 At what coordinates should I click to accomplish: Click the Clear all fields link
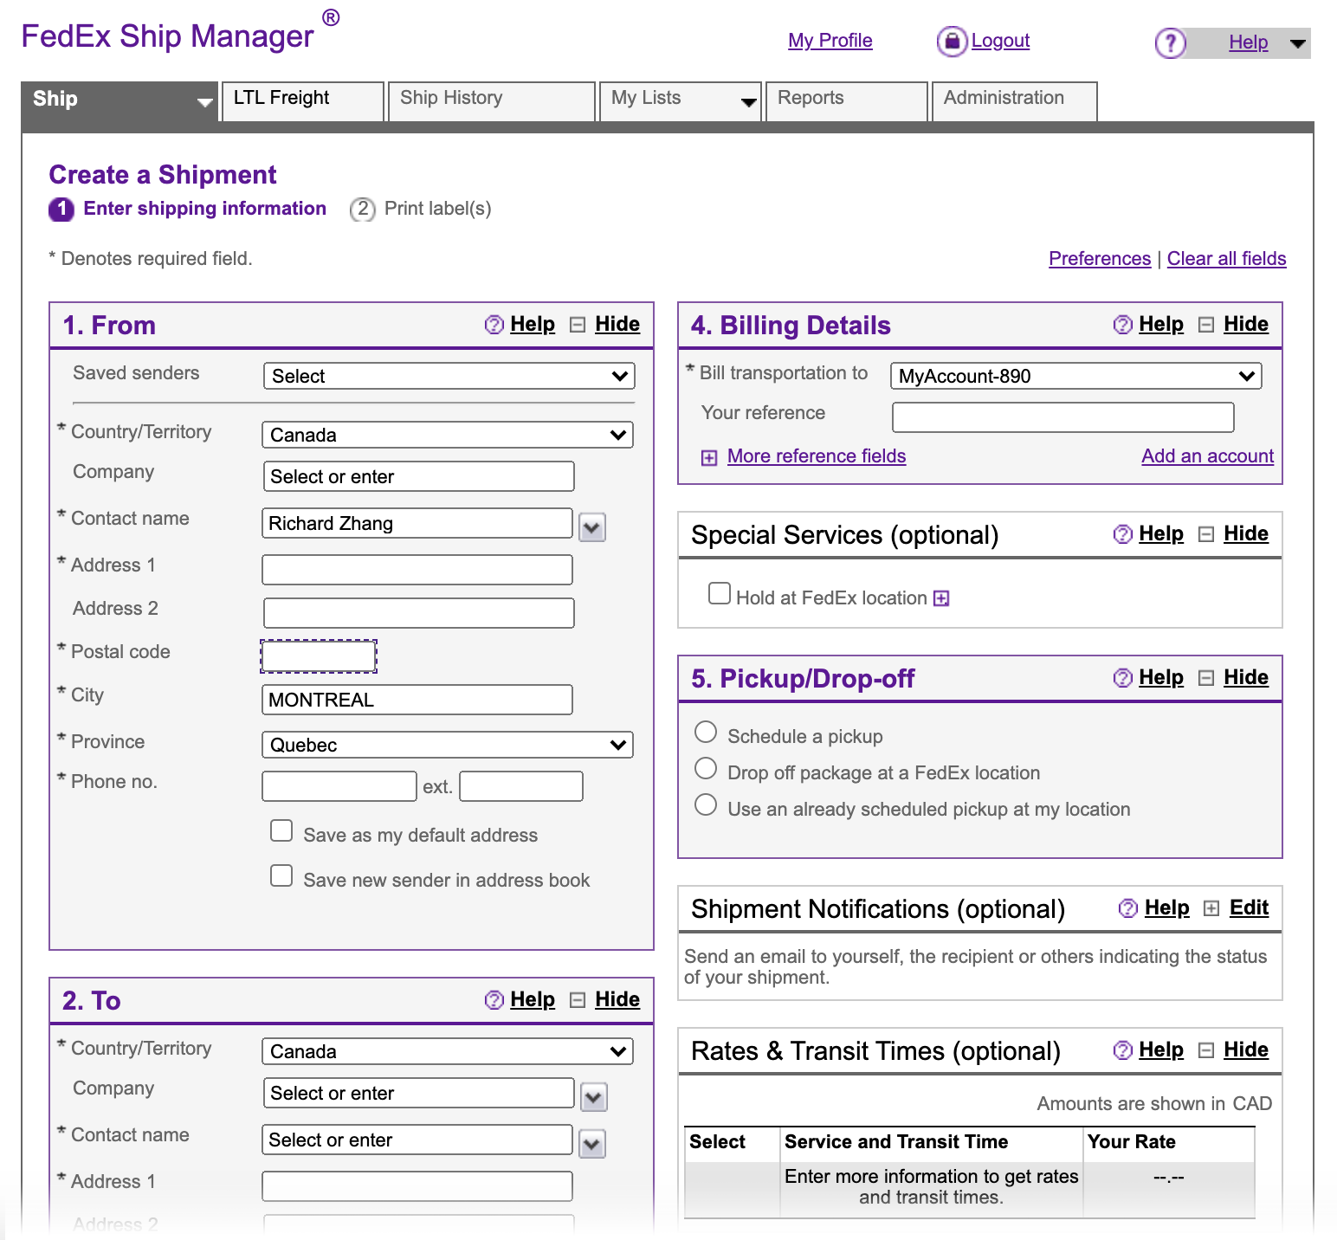tap(1226, 259)
